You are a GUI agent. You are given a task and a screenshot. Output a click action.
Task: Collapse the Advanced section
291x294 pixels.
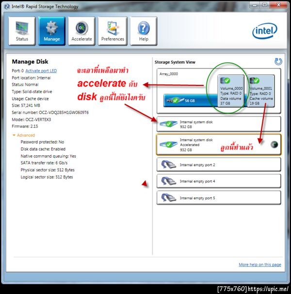click(23, 135)
